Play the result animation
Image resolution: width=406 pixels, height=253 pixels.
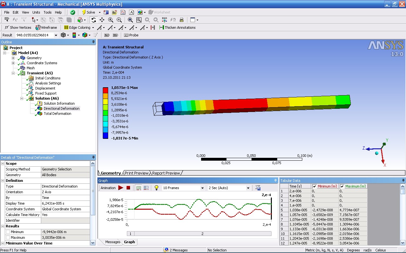point(121,188)
